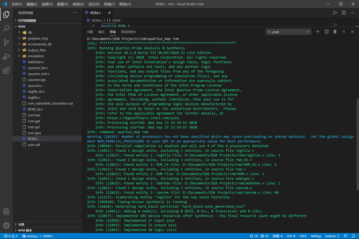Click the terminal vertical scrollbar
This screenshot has width=359, height=239.
pos(358,144)
